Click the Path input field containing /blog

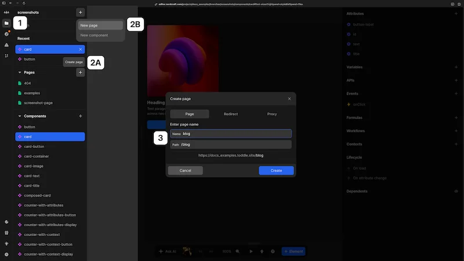[x=230, y=144]
